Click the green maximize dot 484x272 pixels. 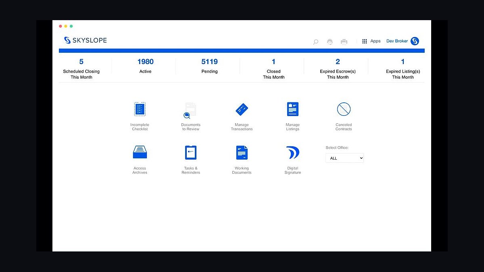click(x=71, y=26)
